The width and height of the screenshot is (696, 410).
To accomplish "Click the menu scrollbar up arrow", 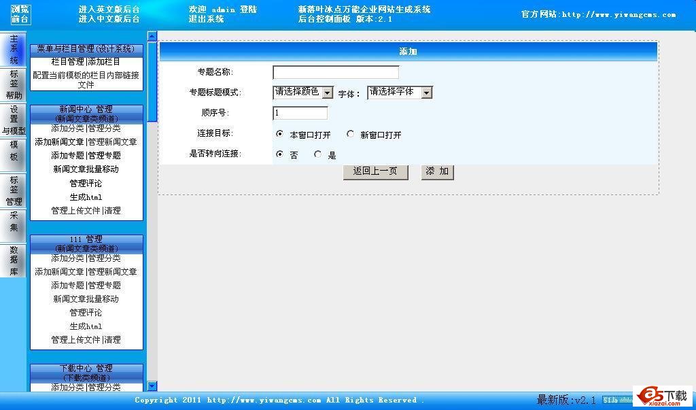I will pyautogui.click(x=152, y=37).
